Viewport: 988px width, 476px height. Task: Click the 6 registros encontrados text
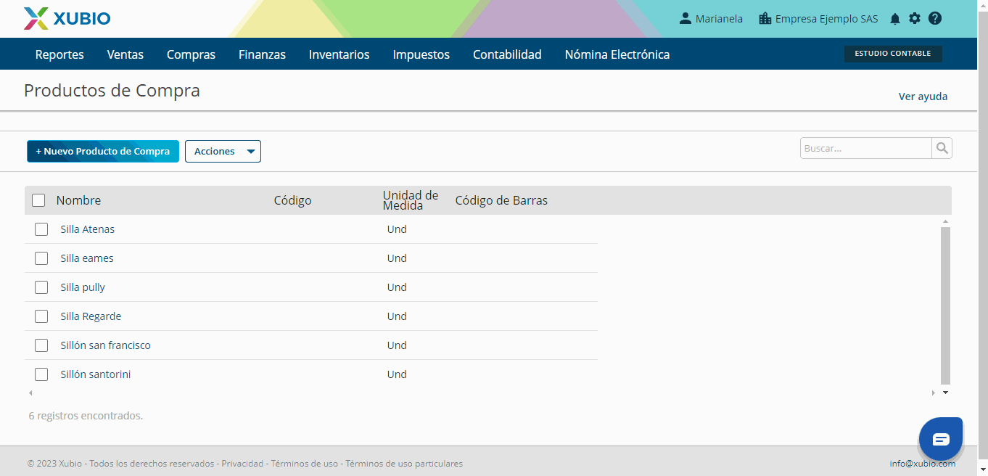[x=86, y=416]
